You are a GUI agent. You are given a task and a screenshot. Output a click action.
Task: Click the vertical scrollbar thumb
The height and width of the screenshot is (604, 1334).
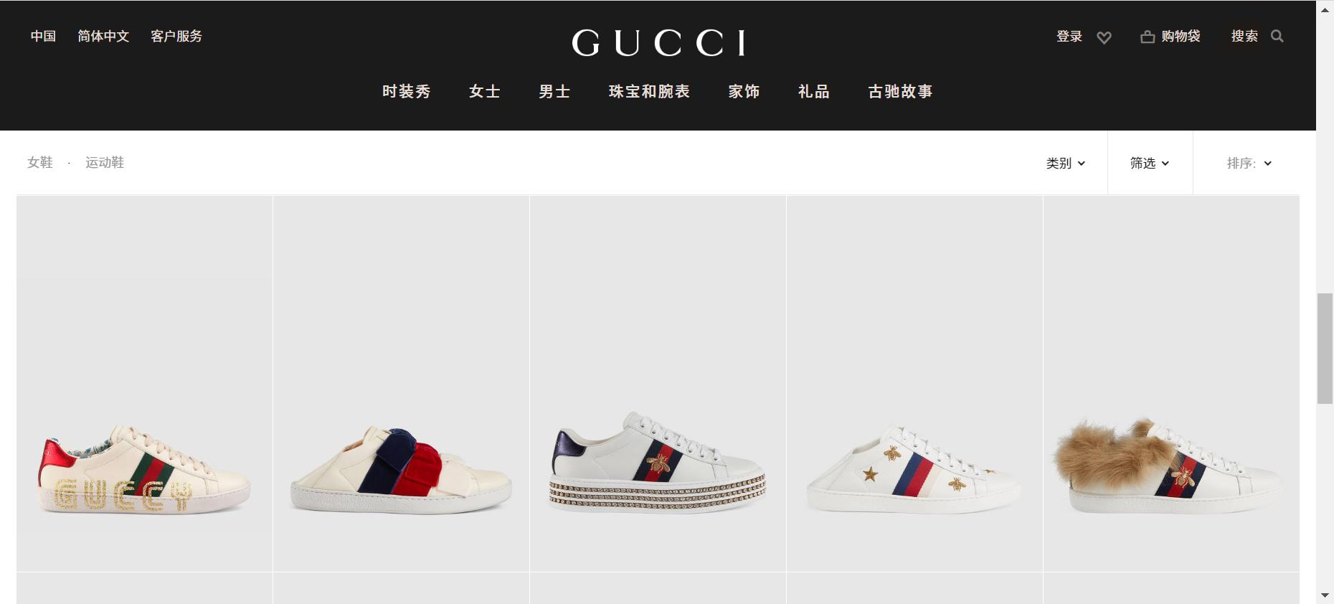pos(1325,349)
